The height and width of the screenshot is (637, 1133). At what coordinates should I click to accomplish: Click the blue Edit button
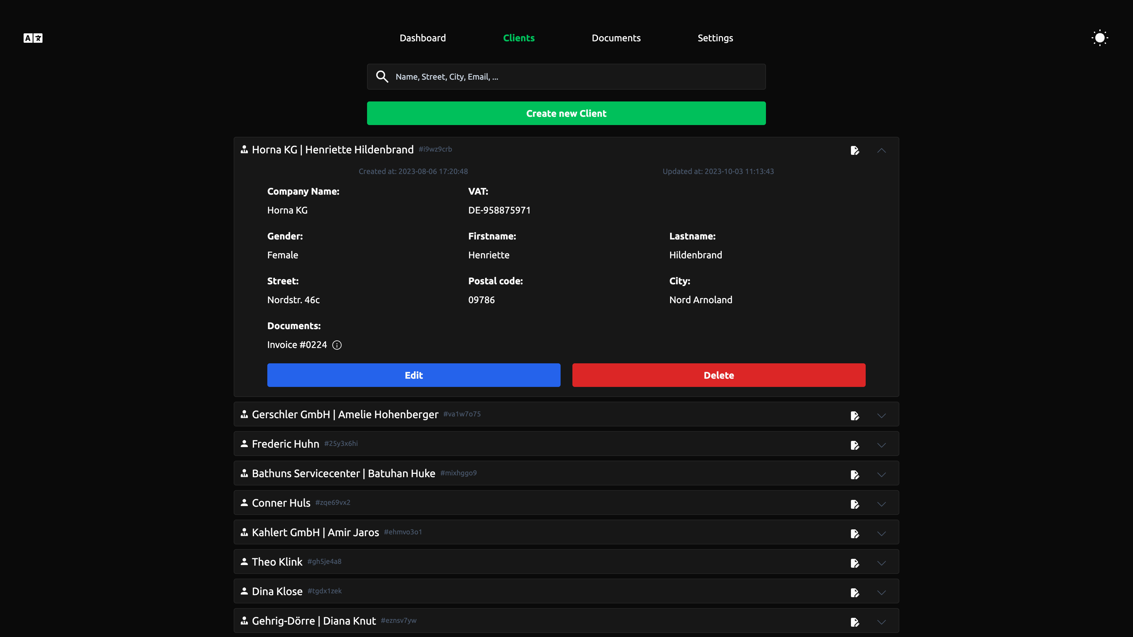pyautogui.click(x=413, y=375)
